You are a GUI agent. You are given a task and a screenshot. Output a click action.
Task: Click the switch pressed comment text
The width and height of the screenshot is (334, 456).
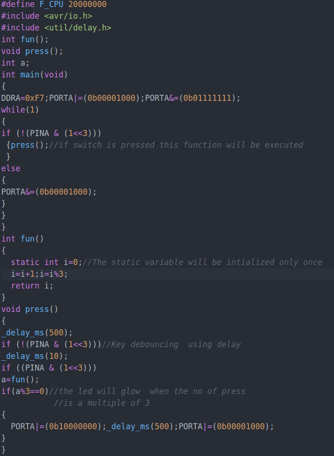coord(176,145)
